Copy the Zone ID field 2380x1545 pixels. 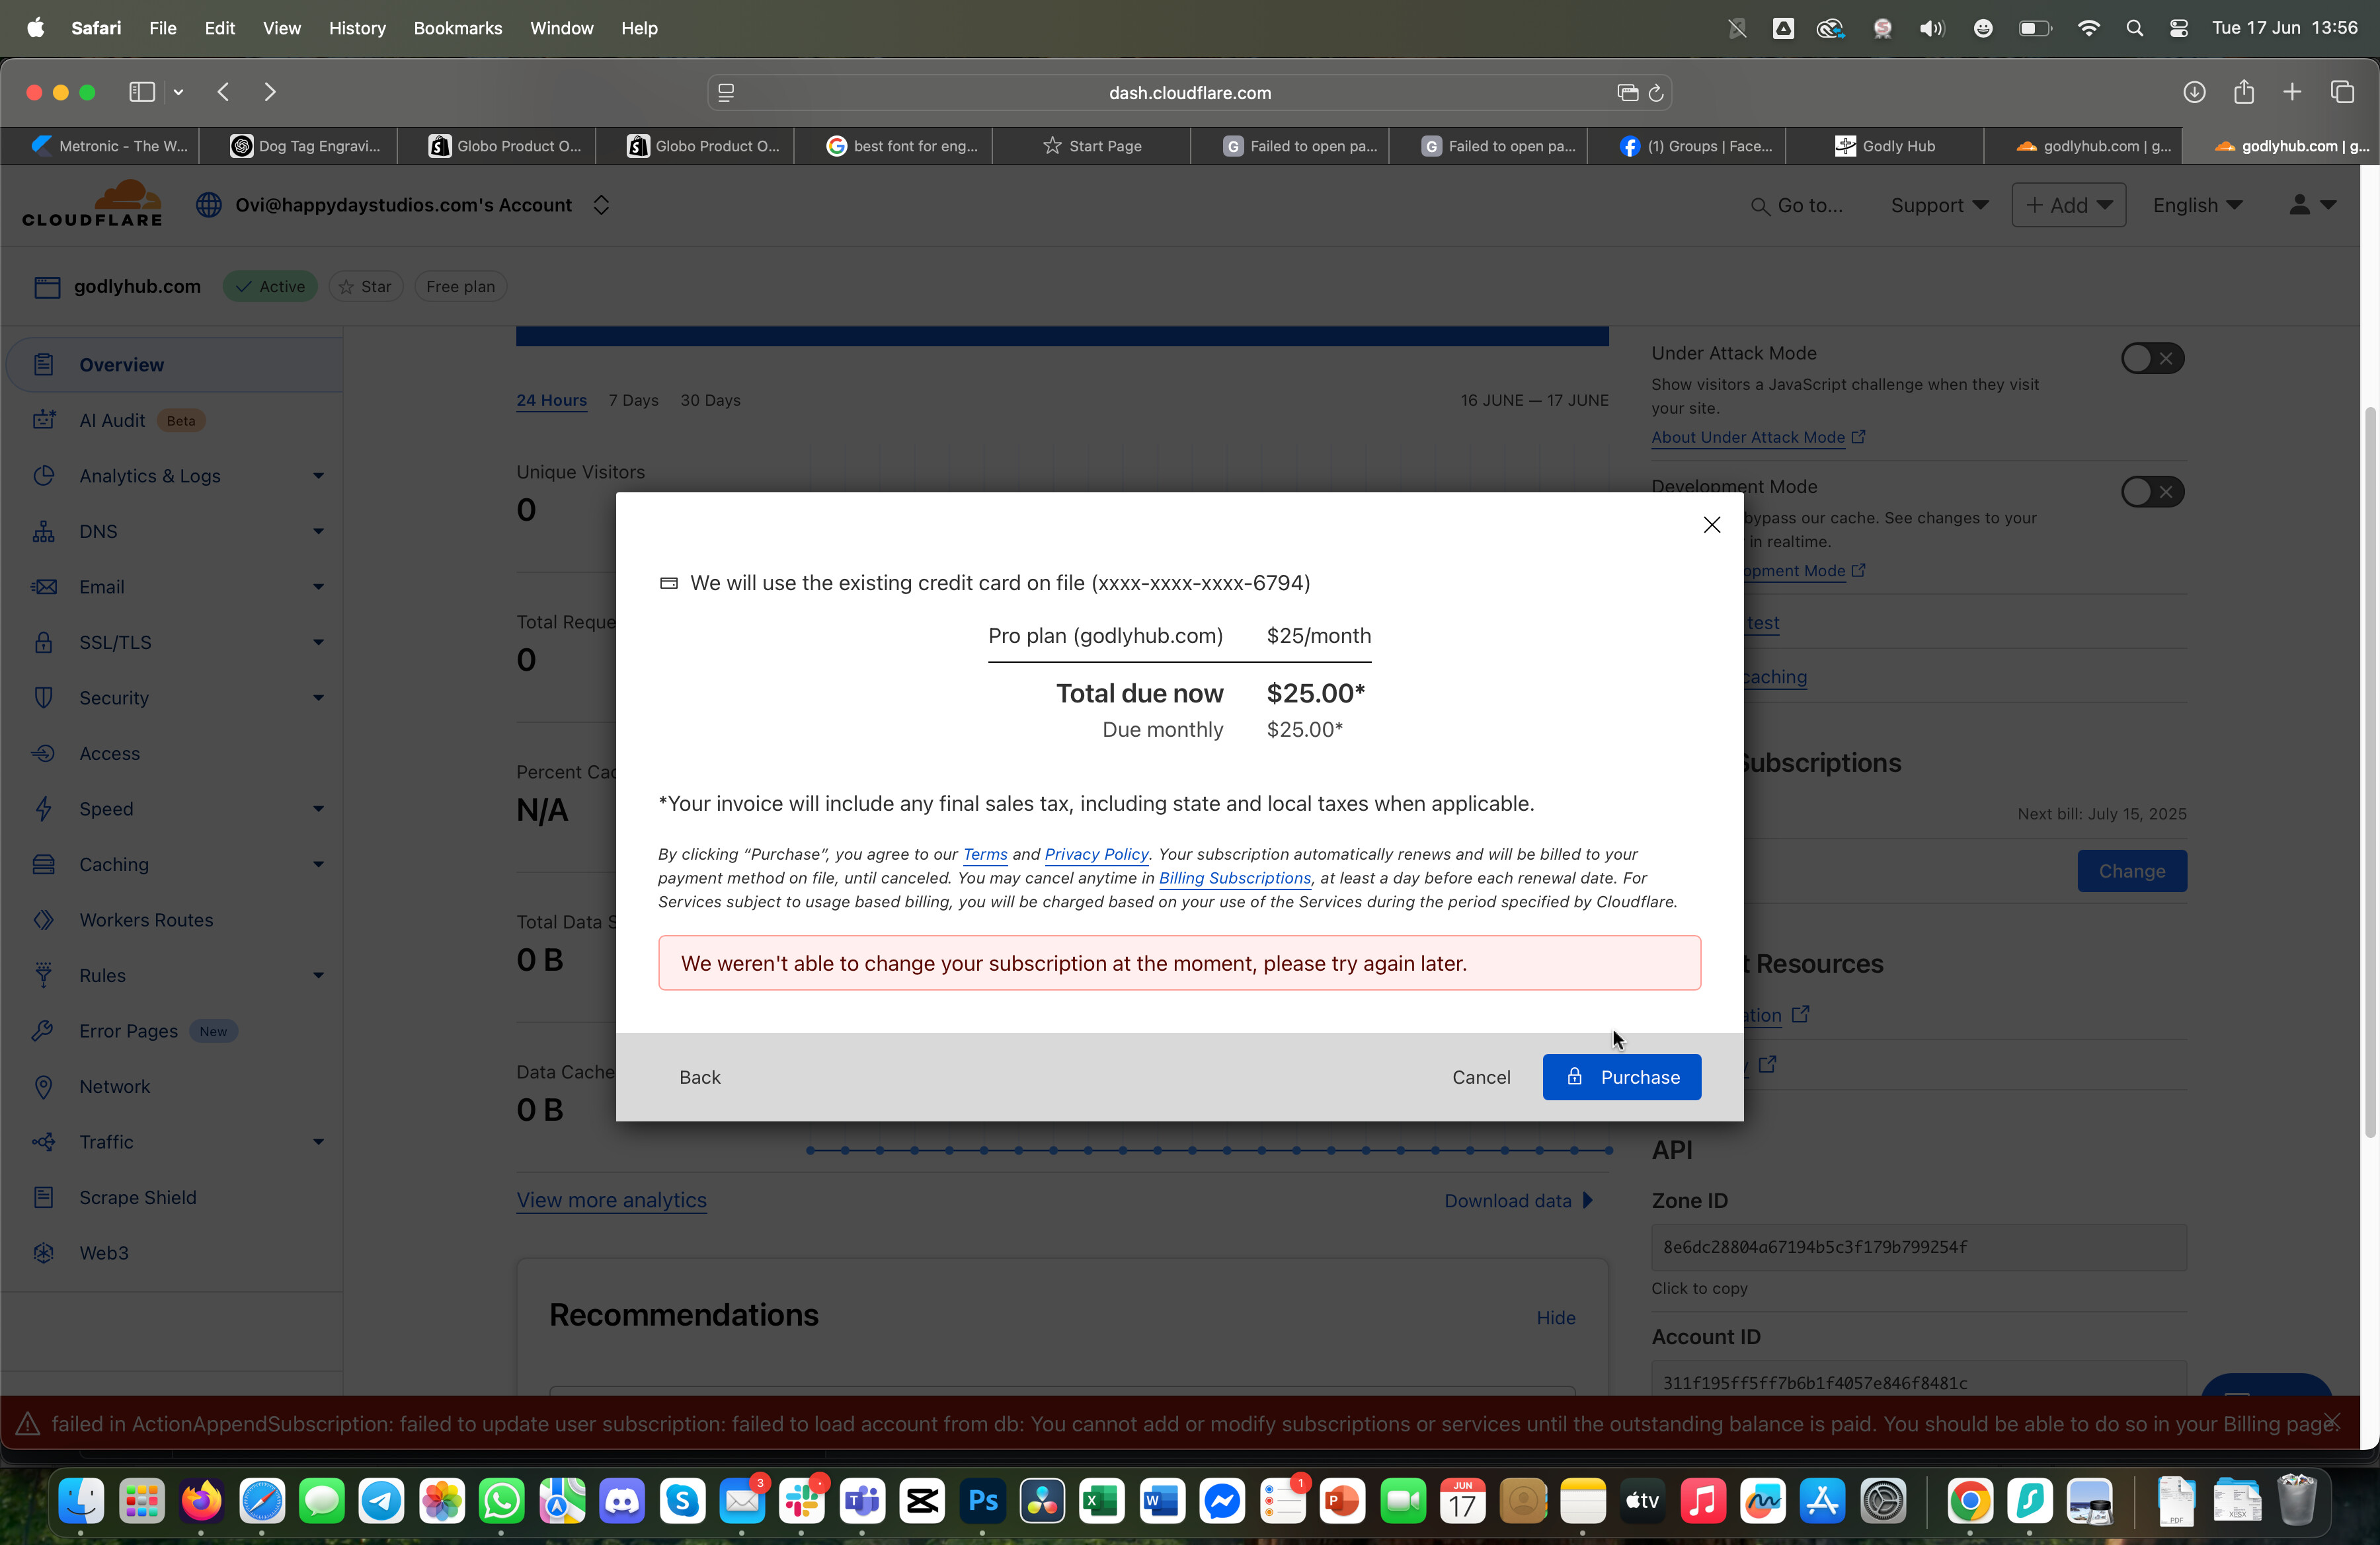click(1918, 1247)
